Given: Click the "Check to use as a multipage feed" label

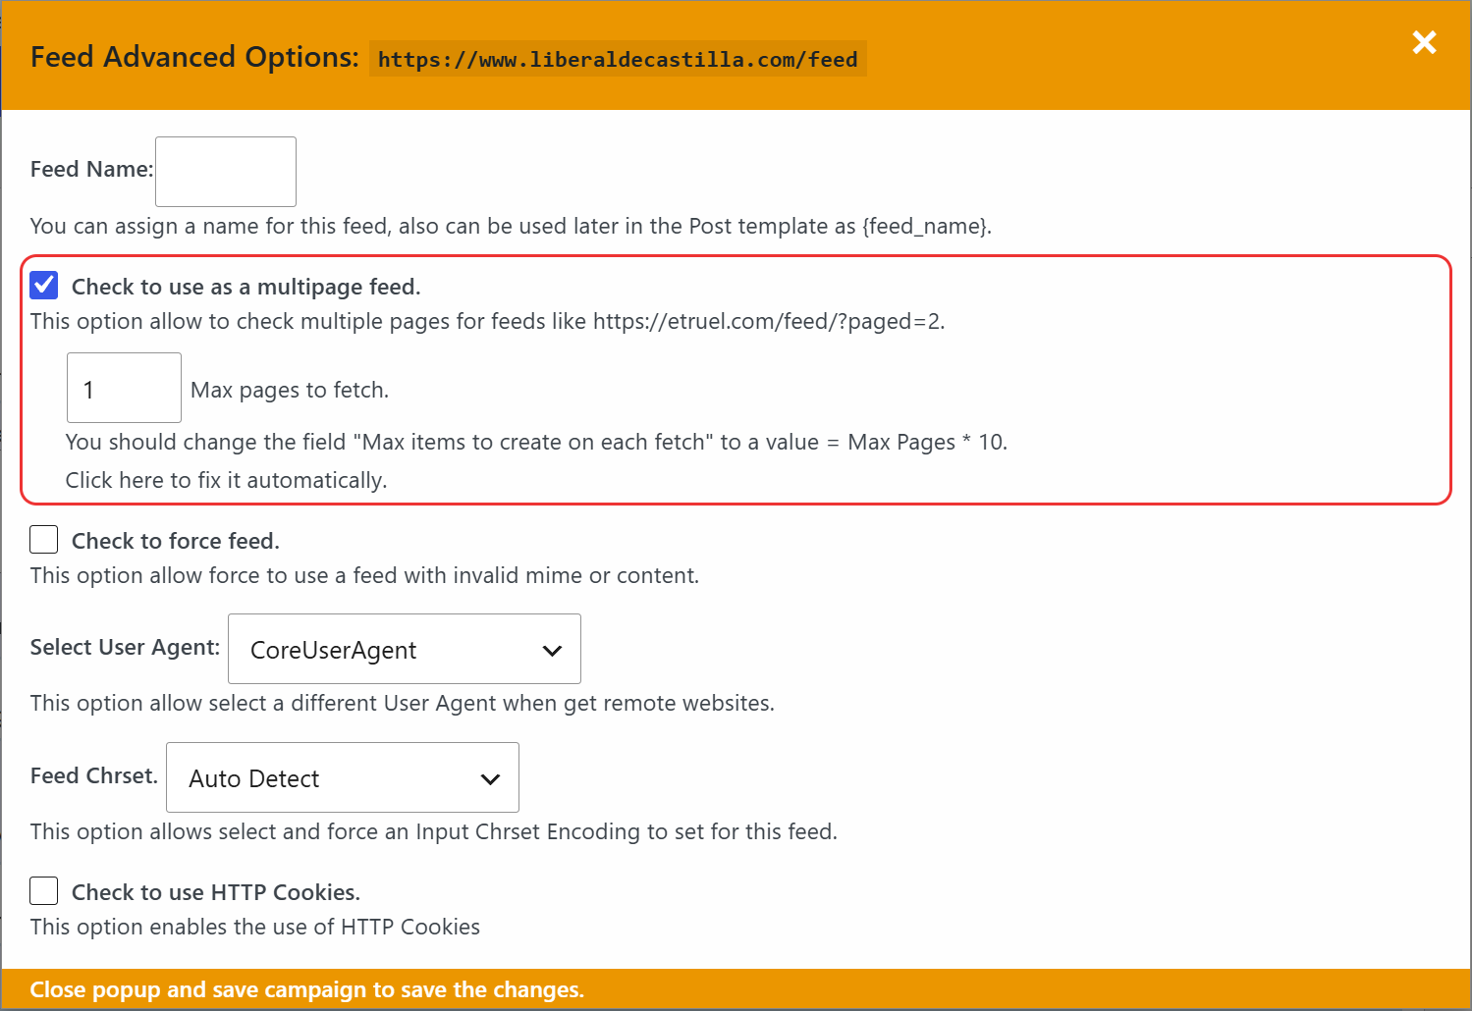Looking at the screenshot, I should (246, 287).
